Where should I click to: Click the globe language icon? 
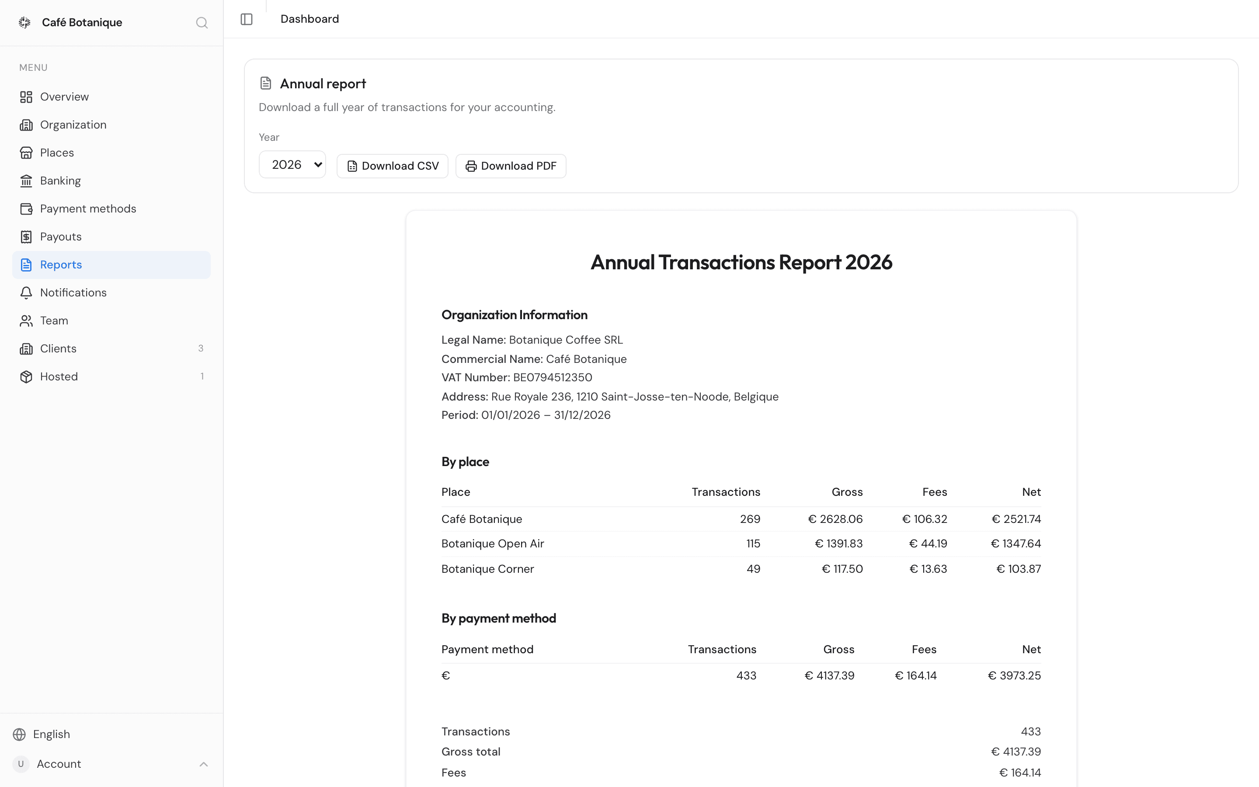tap(19, 735)
